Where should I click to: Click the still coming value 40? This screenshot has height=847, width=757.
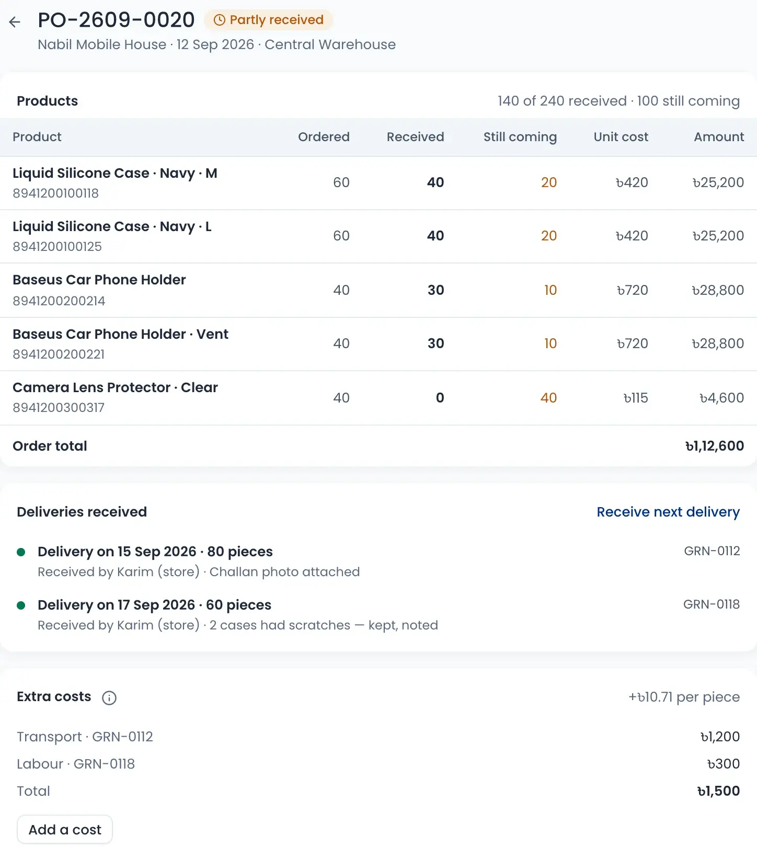click(x=549, y=398)
